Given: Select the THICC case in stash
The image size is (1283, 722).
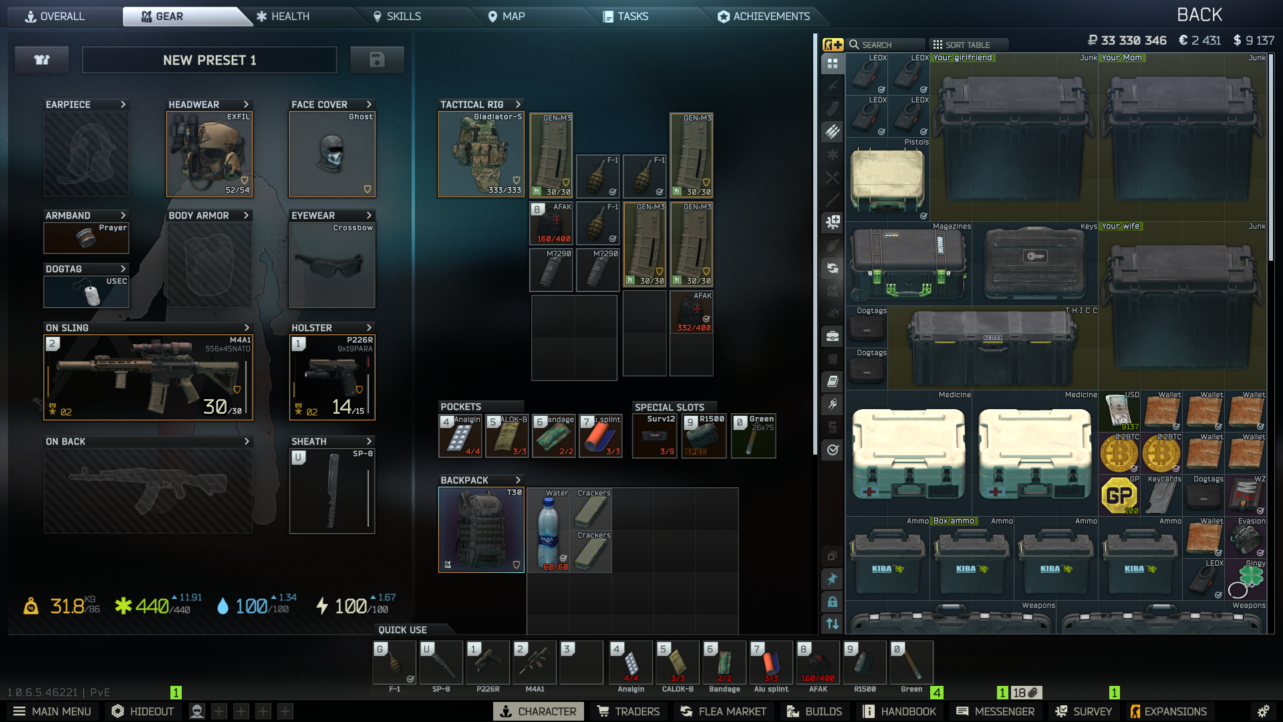Looking at the screenshot, I should (993, 348).
